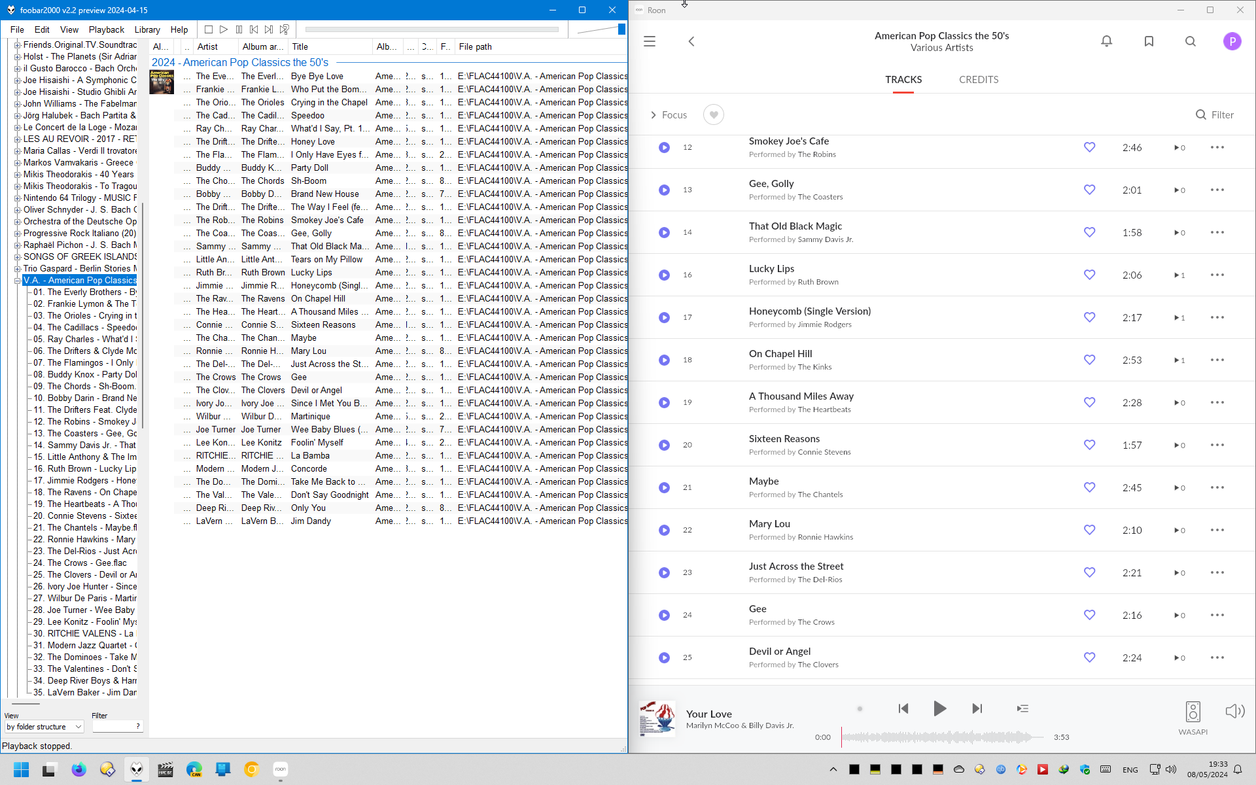Click the foobar2000 Random playback button
This screenshot has height=785, width=1256.
pos(285,29)
